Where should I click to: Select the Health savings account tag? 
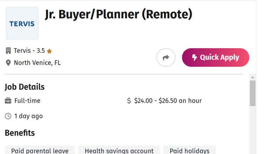[x=119, y=150]
